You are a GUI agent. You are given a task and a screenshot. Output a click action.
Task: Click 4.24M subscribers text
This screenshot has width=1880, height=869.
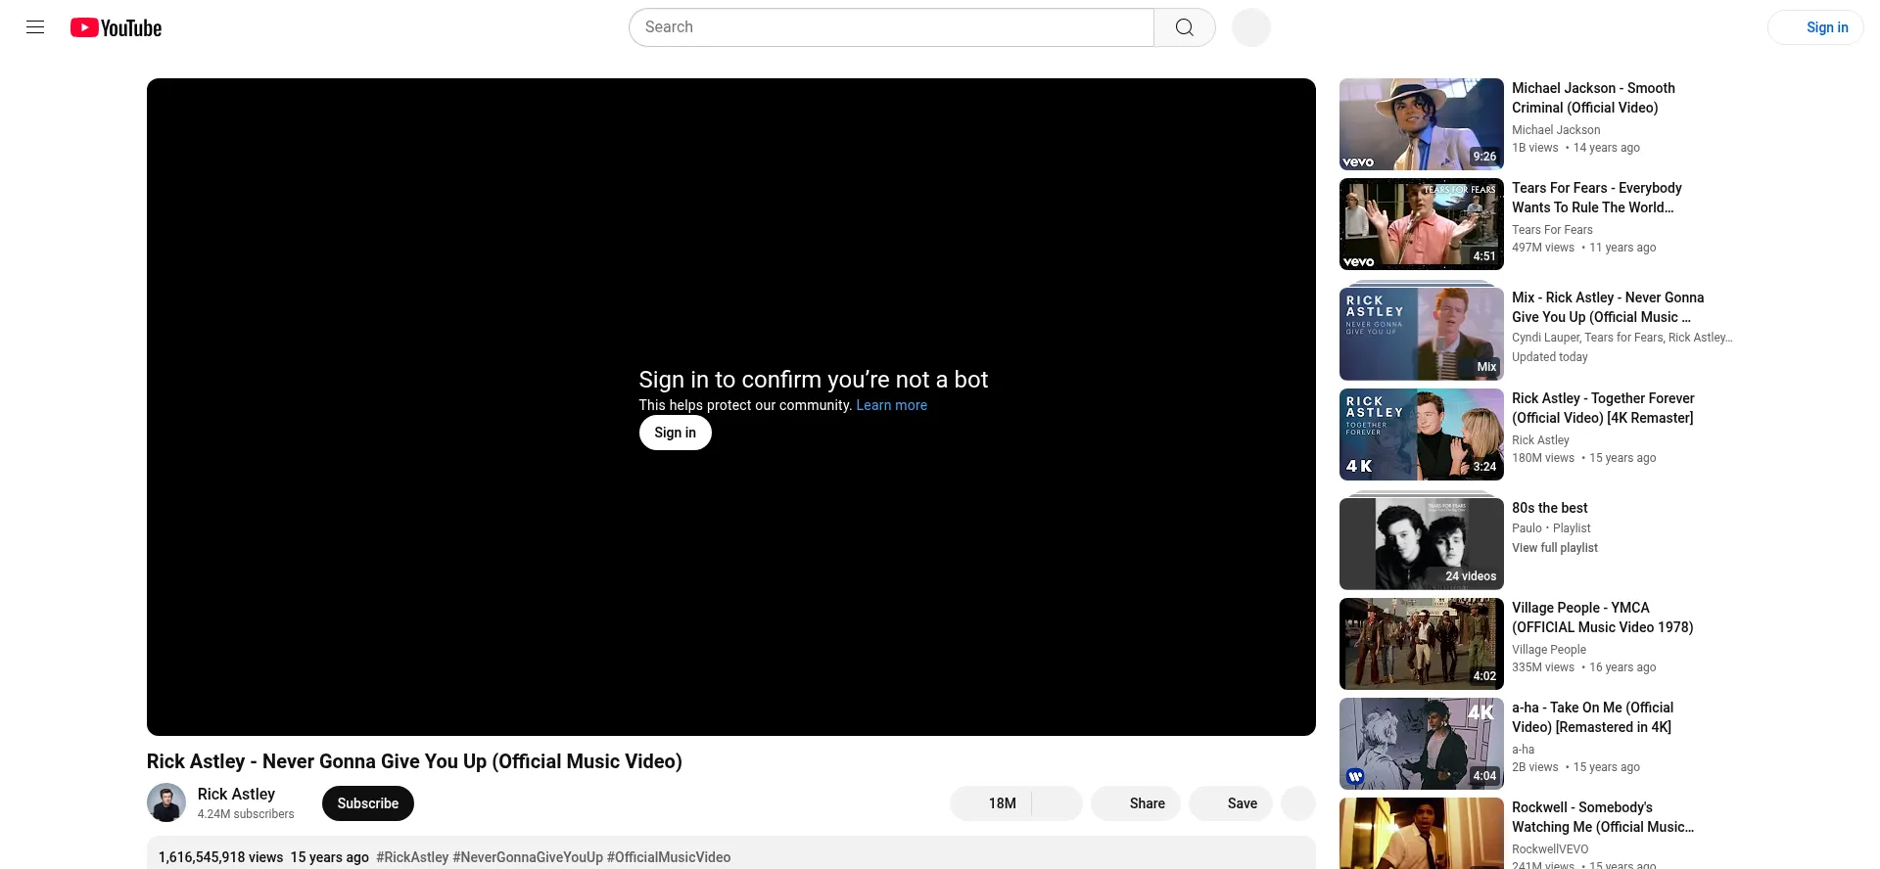click(x=246, y=814)
